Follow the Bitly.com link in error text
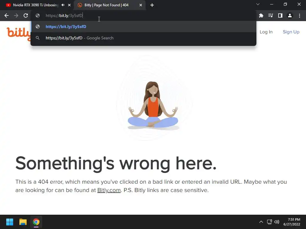 pyautogui.click(x=109, y=190)
